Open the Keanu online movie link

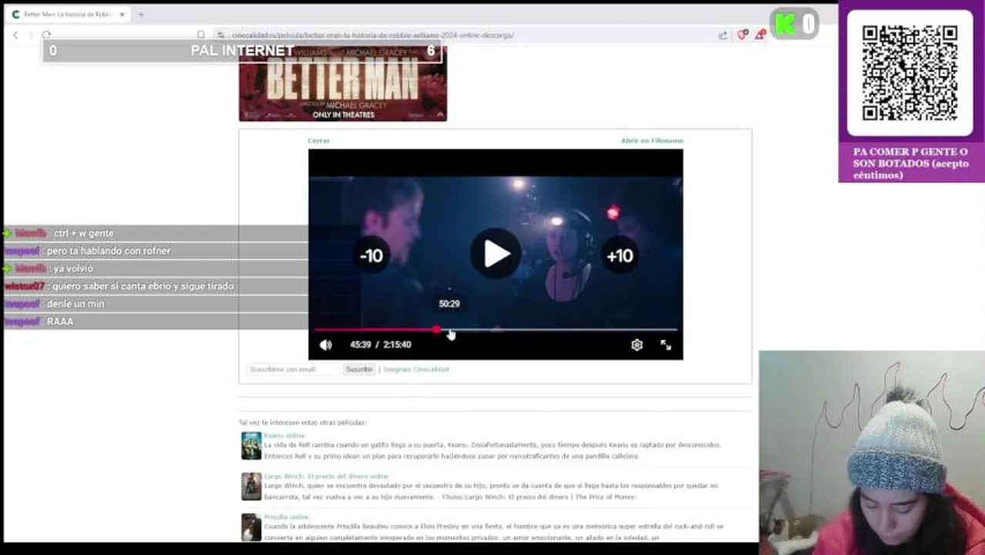tap(284, 436)
